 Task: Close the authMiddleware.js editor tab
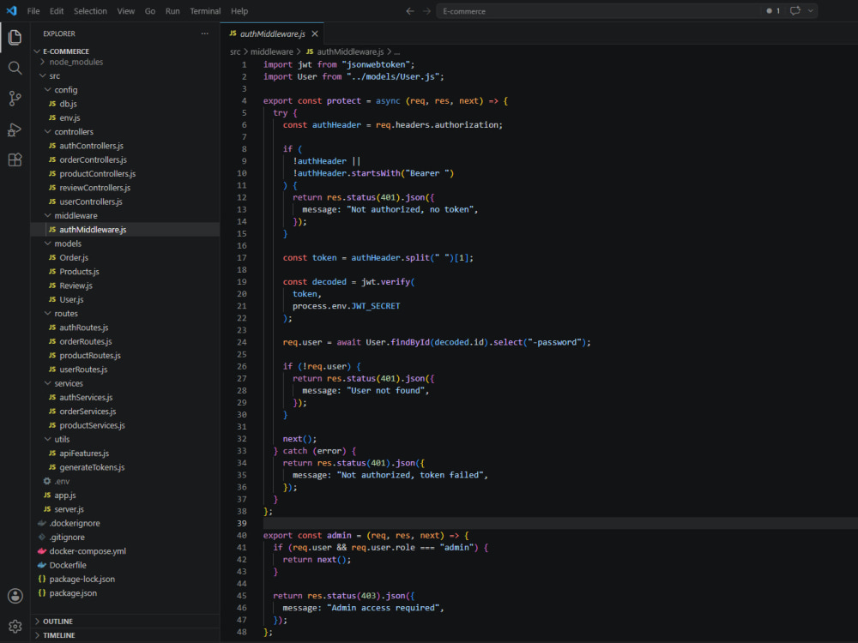pos(315,34)
